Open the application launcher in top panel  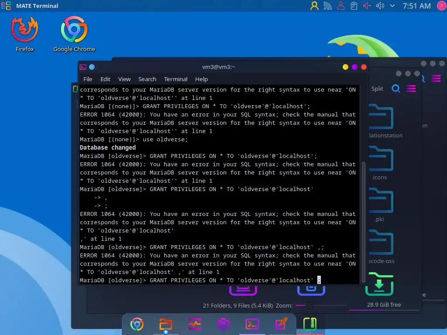coord(6,6)
